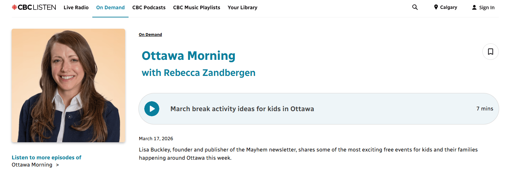507x172 pixels.
Task: Click the location pin icon
Action: click(436, 7)
